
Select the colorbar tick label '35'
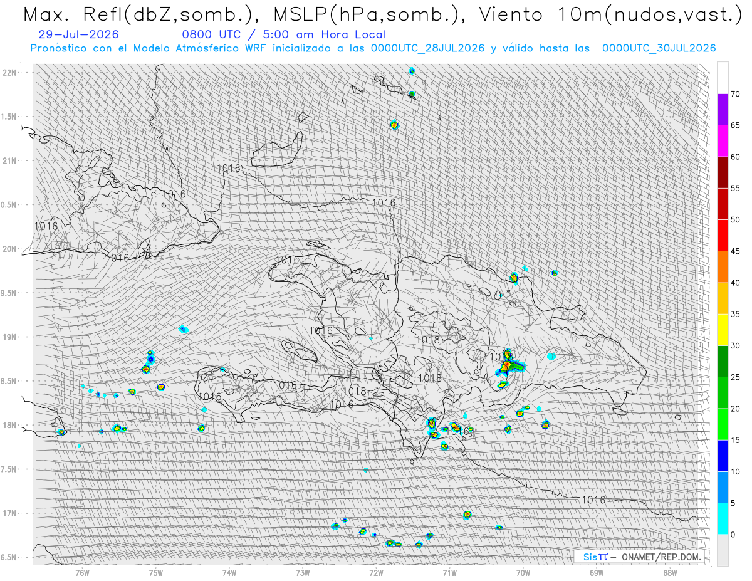tap(736, 314)
